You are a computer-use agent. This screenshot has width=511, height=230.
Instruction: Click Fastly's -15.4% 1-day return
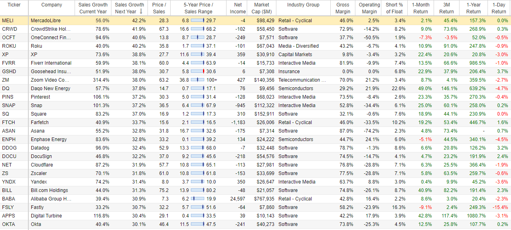[500, 207]
